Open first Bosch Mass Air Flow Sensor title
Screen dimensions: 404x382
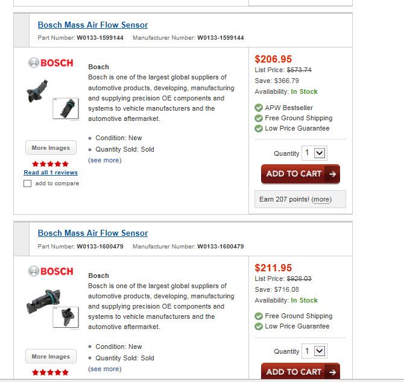point(92,25)
